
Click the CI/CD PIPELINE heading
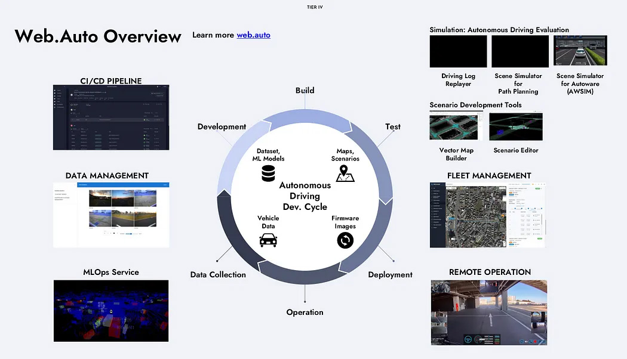tap(110, 81)
